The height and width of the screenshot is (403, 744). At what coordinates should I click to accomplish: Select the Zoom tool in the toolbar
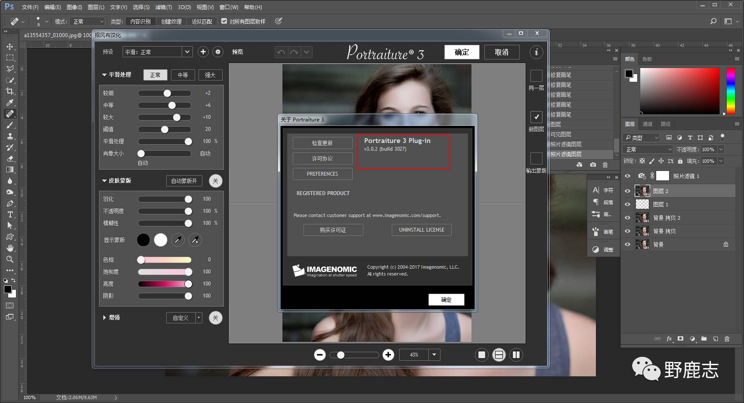click(x=9, y=259)
